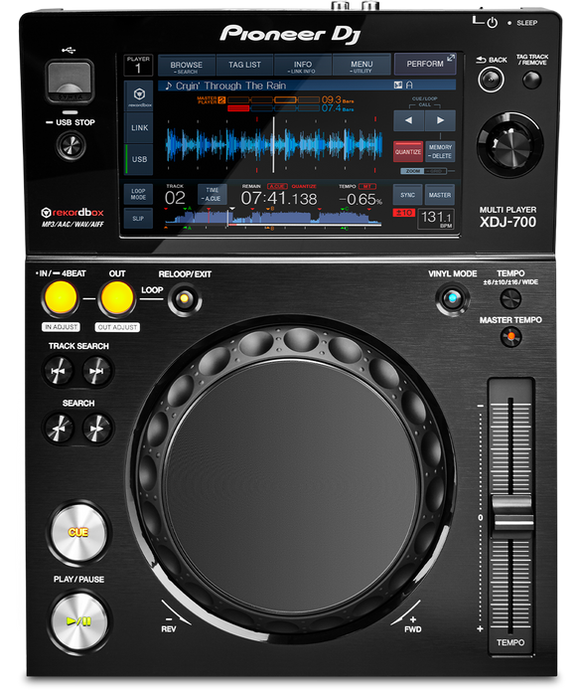Toggle VINYL MODE button
The image size is (578, 696).
coord(453,298)
